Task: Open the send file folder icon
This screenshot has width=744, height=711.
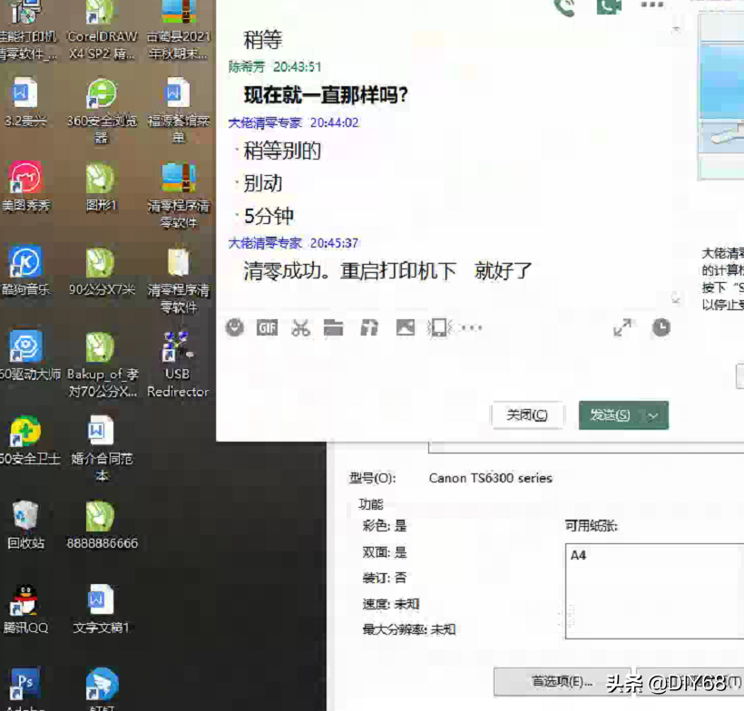Action: click(x=334, y=327)
